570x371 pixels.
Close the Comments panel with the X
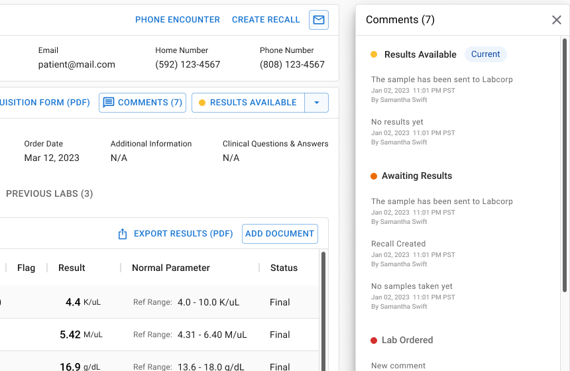tap(556, 20)
